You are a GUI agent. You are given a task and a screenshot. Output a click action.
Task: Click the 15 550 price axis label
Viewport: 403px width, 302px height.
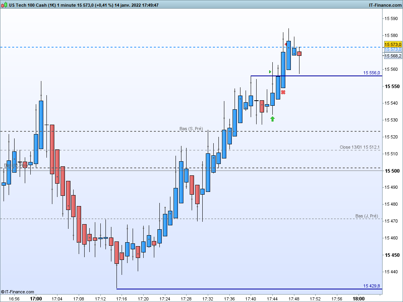click(x=392, y=87)
